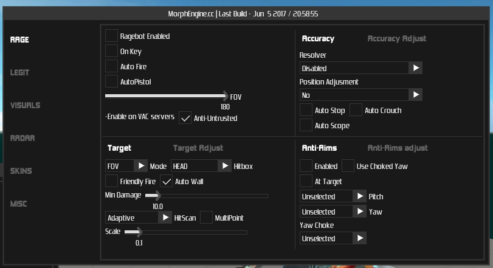493x268 pixels.
Task: Open the Hitbox HEAD dropdown
Action: (x=225, y=165)
